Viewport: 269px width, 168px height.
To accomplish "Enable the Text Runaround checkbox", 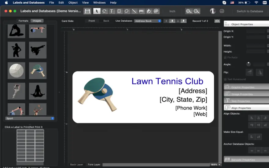I will (x=225, y=79).
